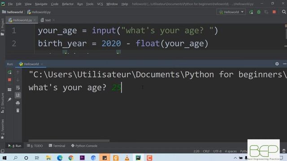287x161 pixels.
Task: Open the Navigate menu
Action: click(41, 4)
